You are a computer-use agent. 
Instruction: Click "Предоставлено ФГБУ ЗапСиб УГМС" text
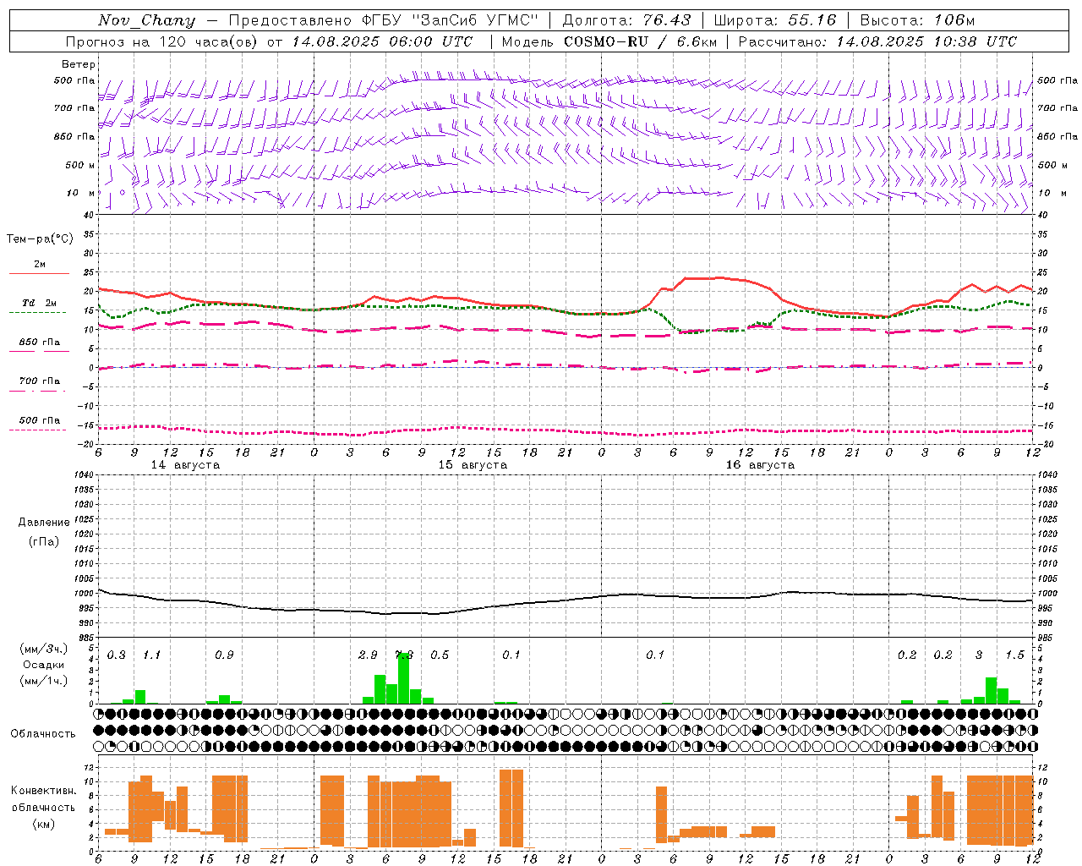click(384, 20)
